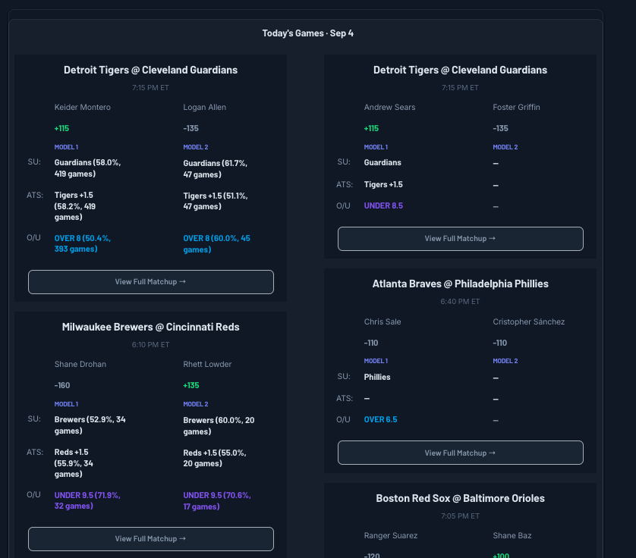Select pitcher name "Rhett Lowder"
The width and height of the screenshot is (636, 558).
tap(207, 365)
